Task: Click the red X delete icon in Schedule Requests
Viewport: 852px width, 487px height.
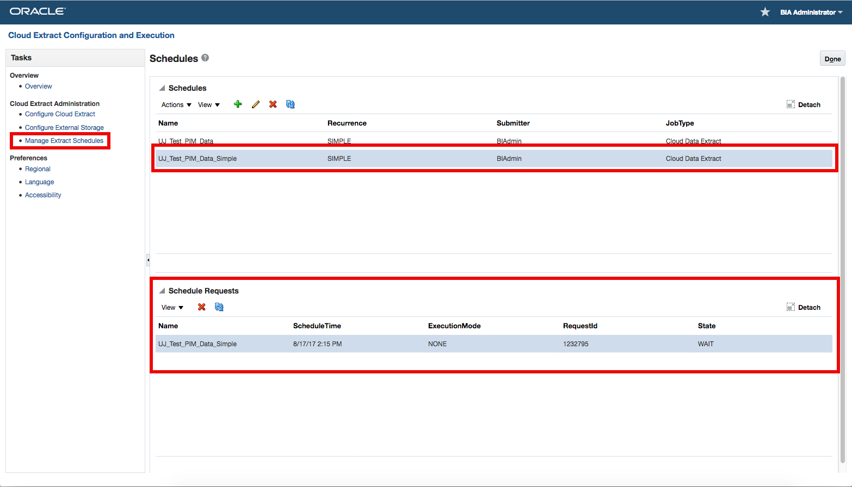Action: click(x=202, y=307)
